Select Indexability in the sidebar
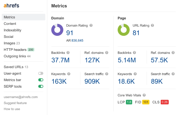The image size is (179, 115). click(13, 30)
